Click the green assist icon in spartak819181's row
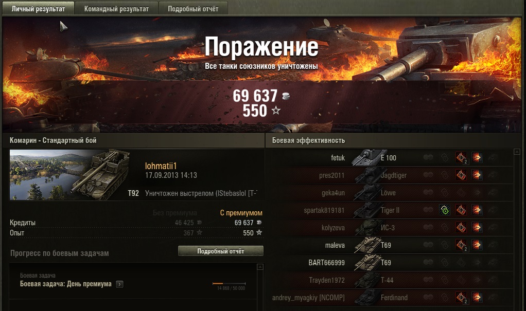The width and height of the screenshot is (526, 311). (x=445, y=210)
